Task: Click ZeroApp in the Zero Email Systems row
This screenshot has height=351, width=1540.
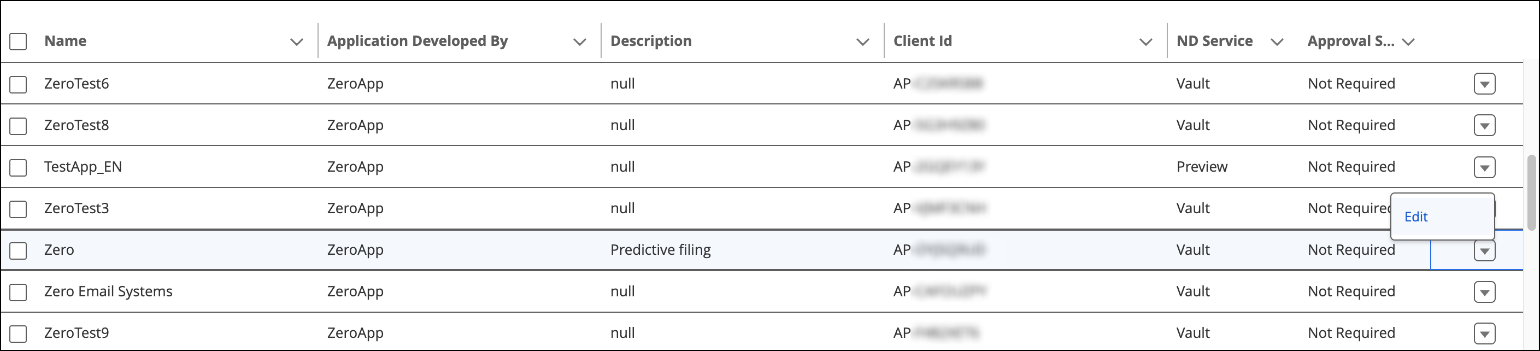Action: pos(355,291)
